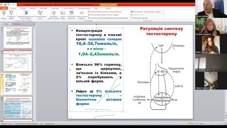Screen dimensions: 227x128
Task: Switch to Слайды pane tab
Action: [x=6, y=24]
